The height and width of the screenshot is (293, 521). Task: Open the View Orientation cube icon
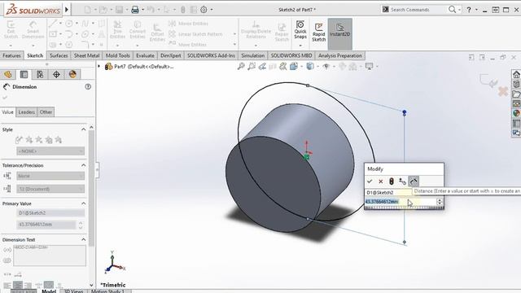pos(293,67)
